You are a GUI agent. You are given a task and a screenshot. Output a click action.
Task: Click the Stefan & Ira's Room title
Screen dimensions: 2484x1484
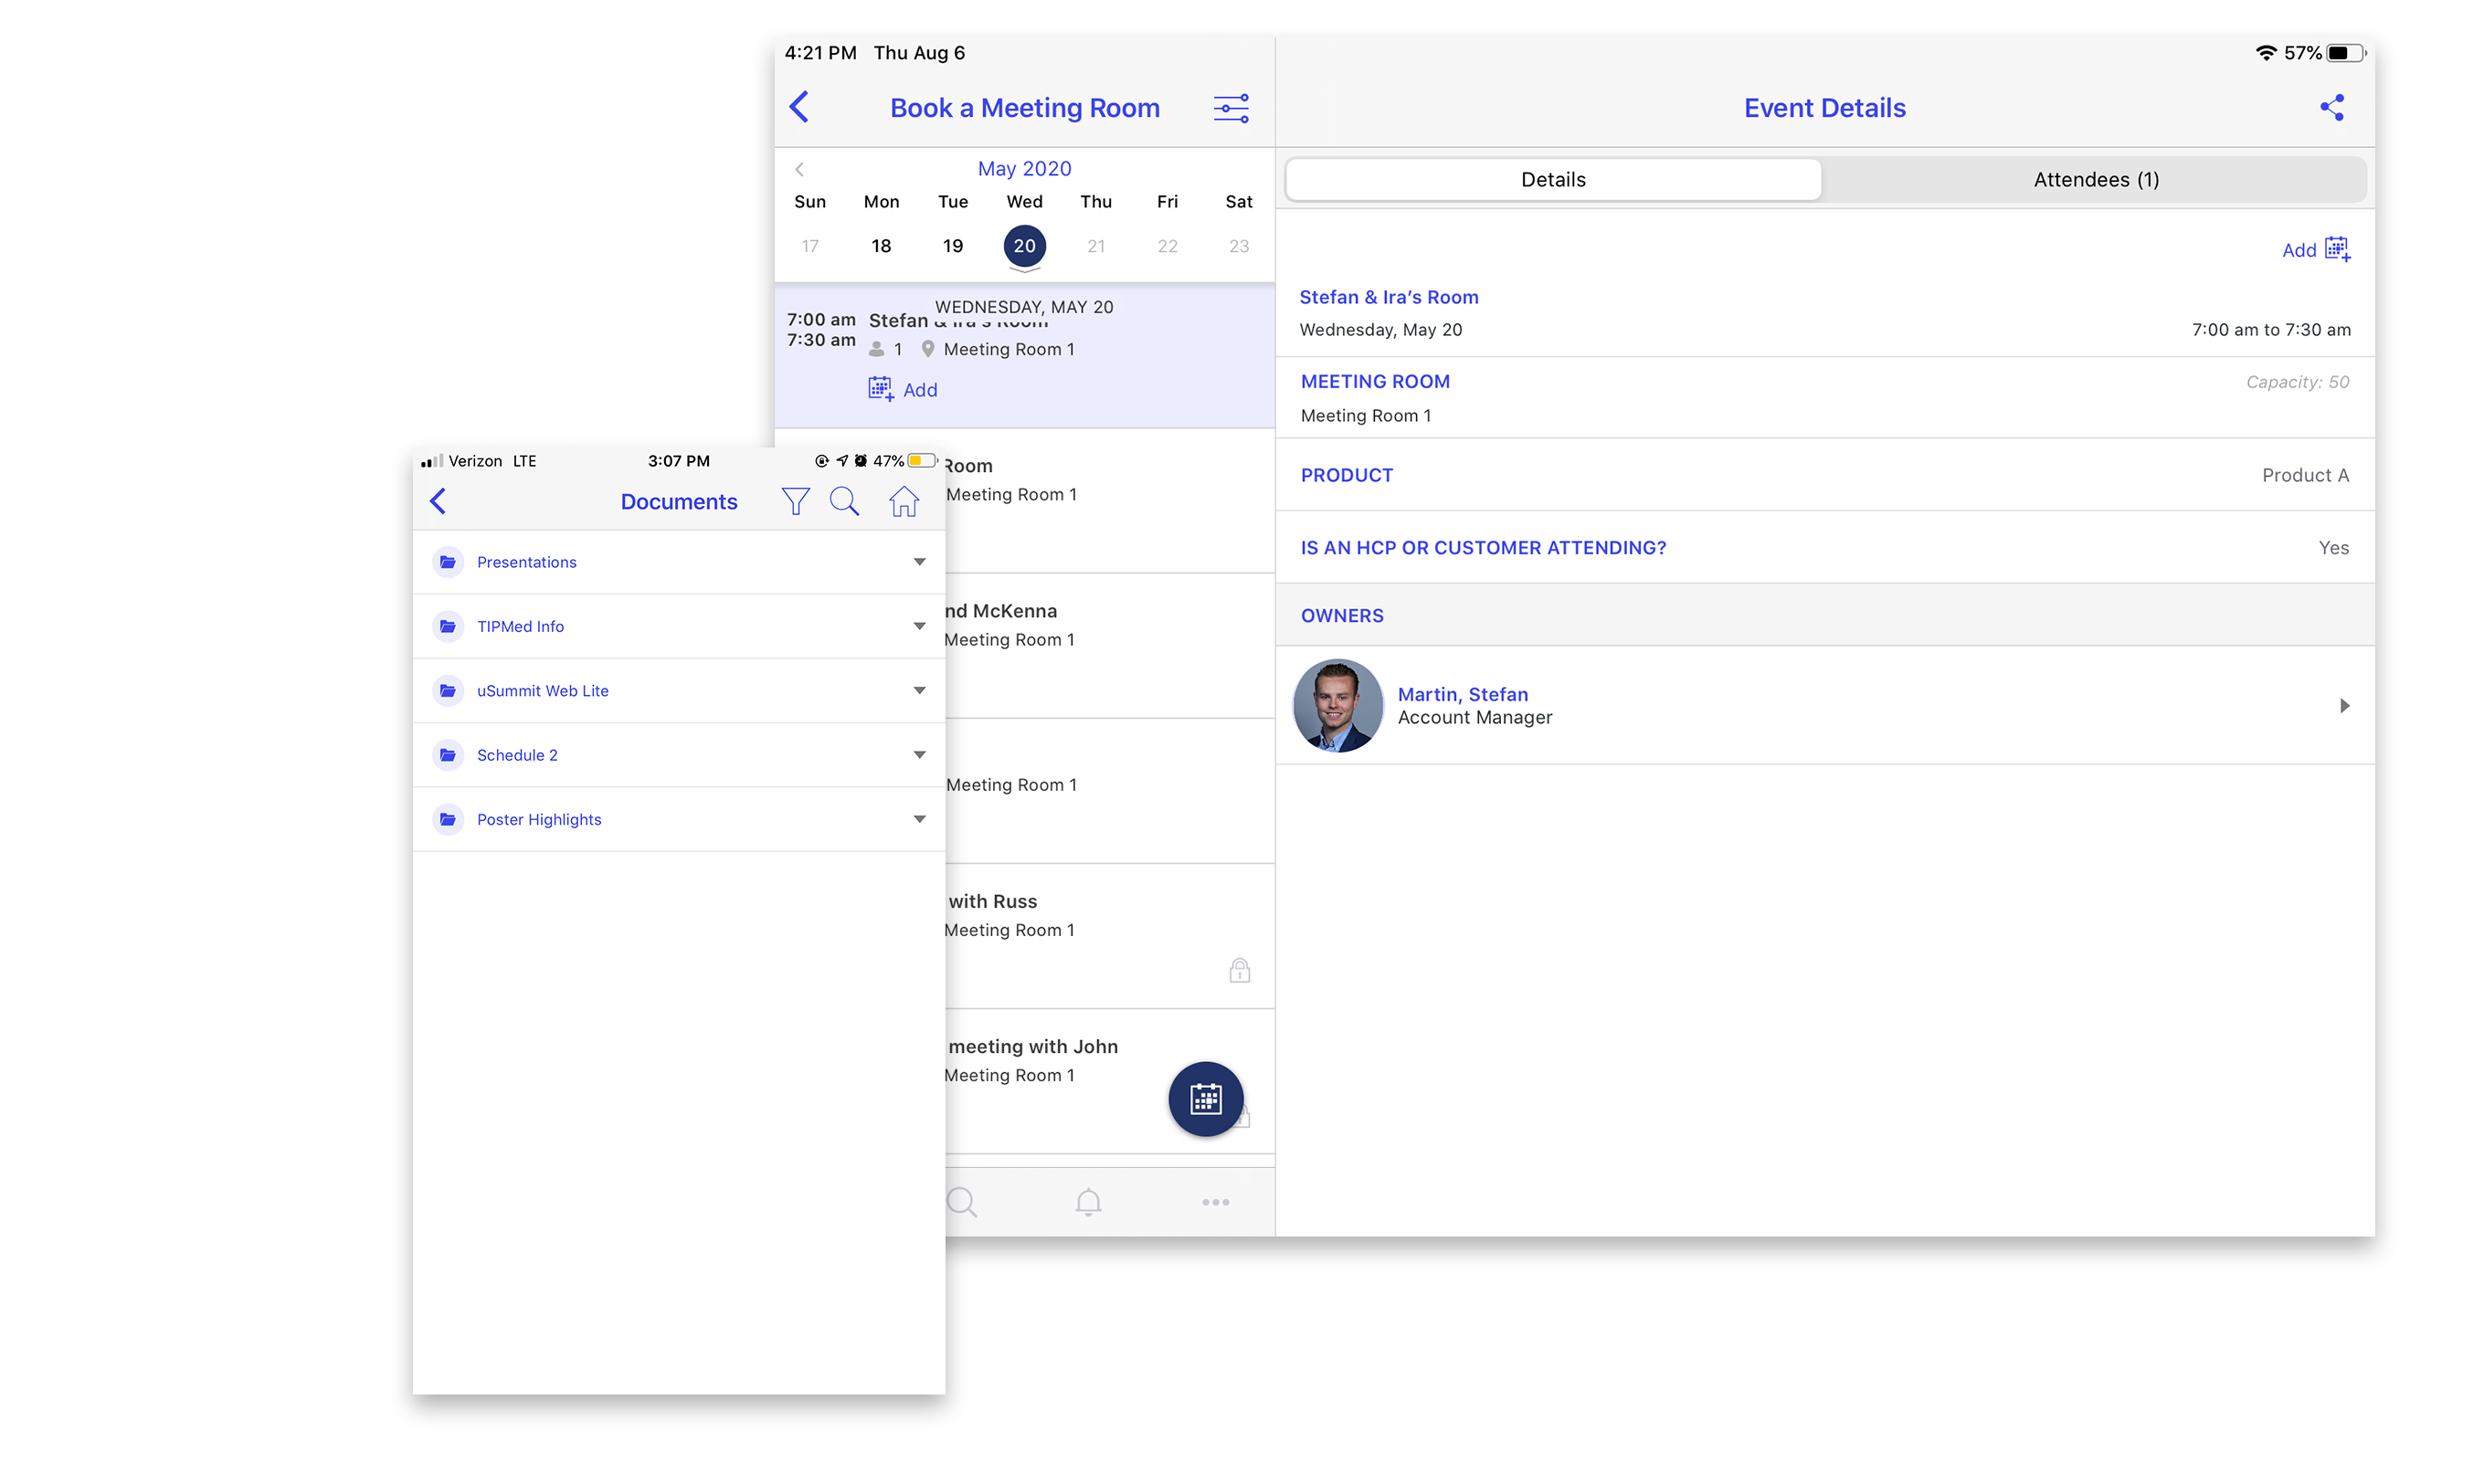coord(1389,297)
